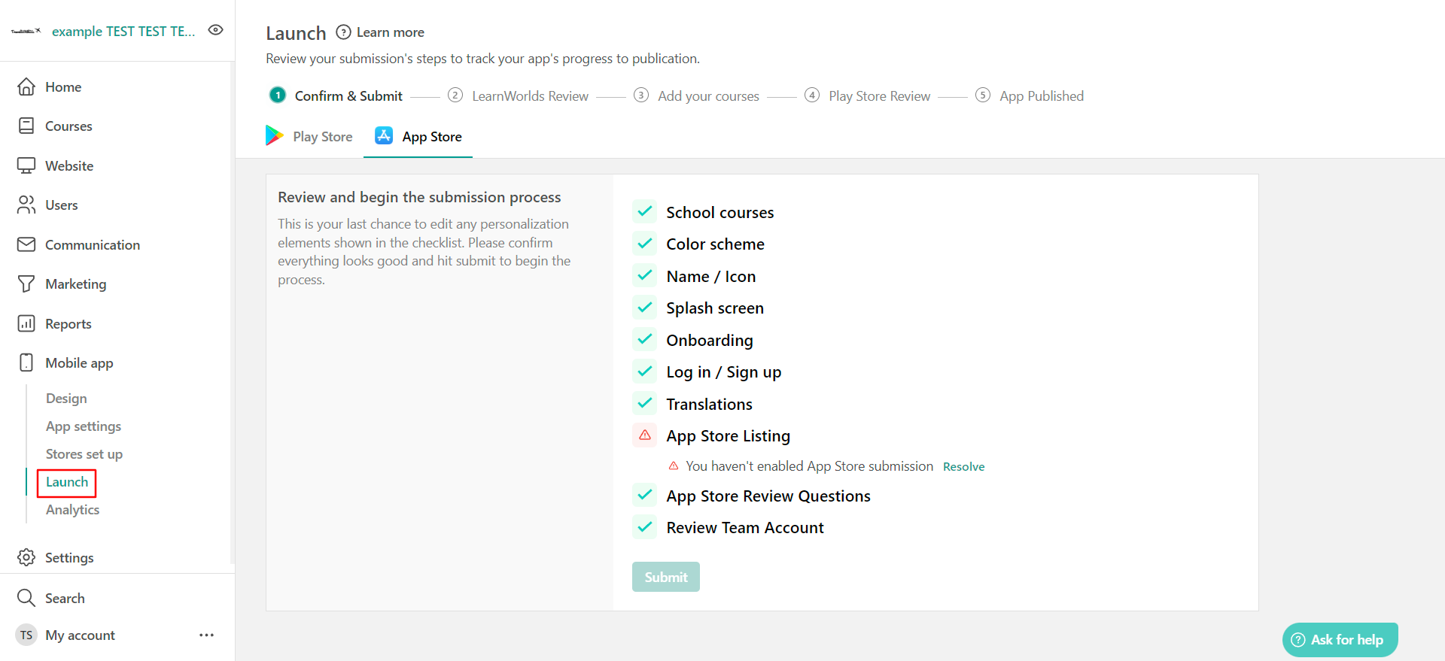Click the Reports chart icon
Viewport: 1445px width, 661px height.
[26, 323]
